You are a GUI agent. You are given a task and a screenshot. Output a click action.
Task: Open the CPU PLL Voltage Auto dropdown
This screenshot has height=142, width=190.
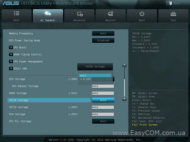tap(103, 121)
